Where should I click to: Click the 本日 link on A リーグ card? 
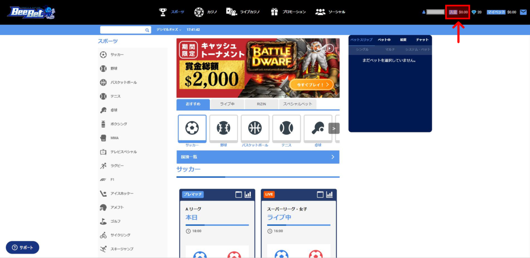pos(192,217)
